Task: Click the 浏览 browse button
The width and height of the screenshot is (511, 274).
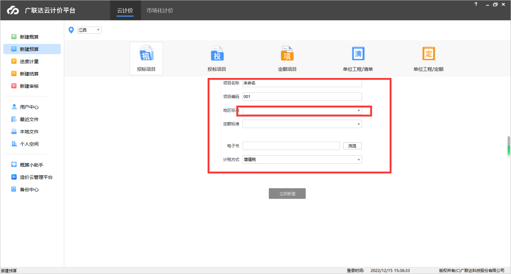Action: pos(352,146)
